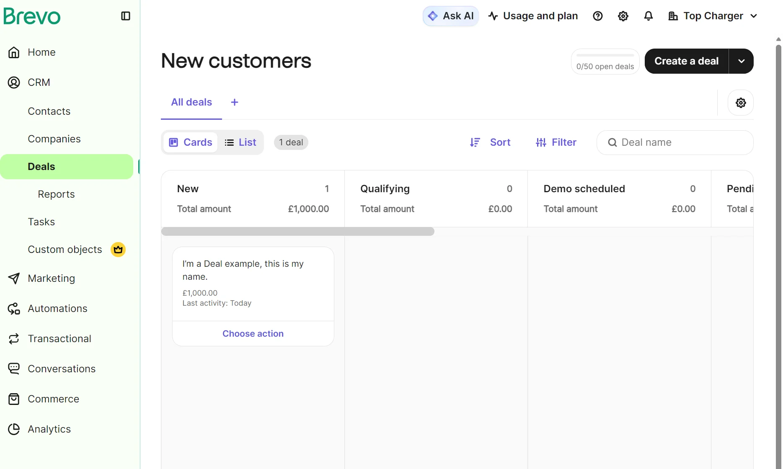Click the £1,000.00 total in New column

point(308,209)
